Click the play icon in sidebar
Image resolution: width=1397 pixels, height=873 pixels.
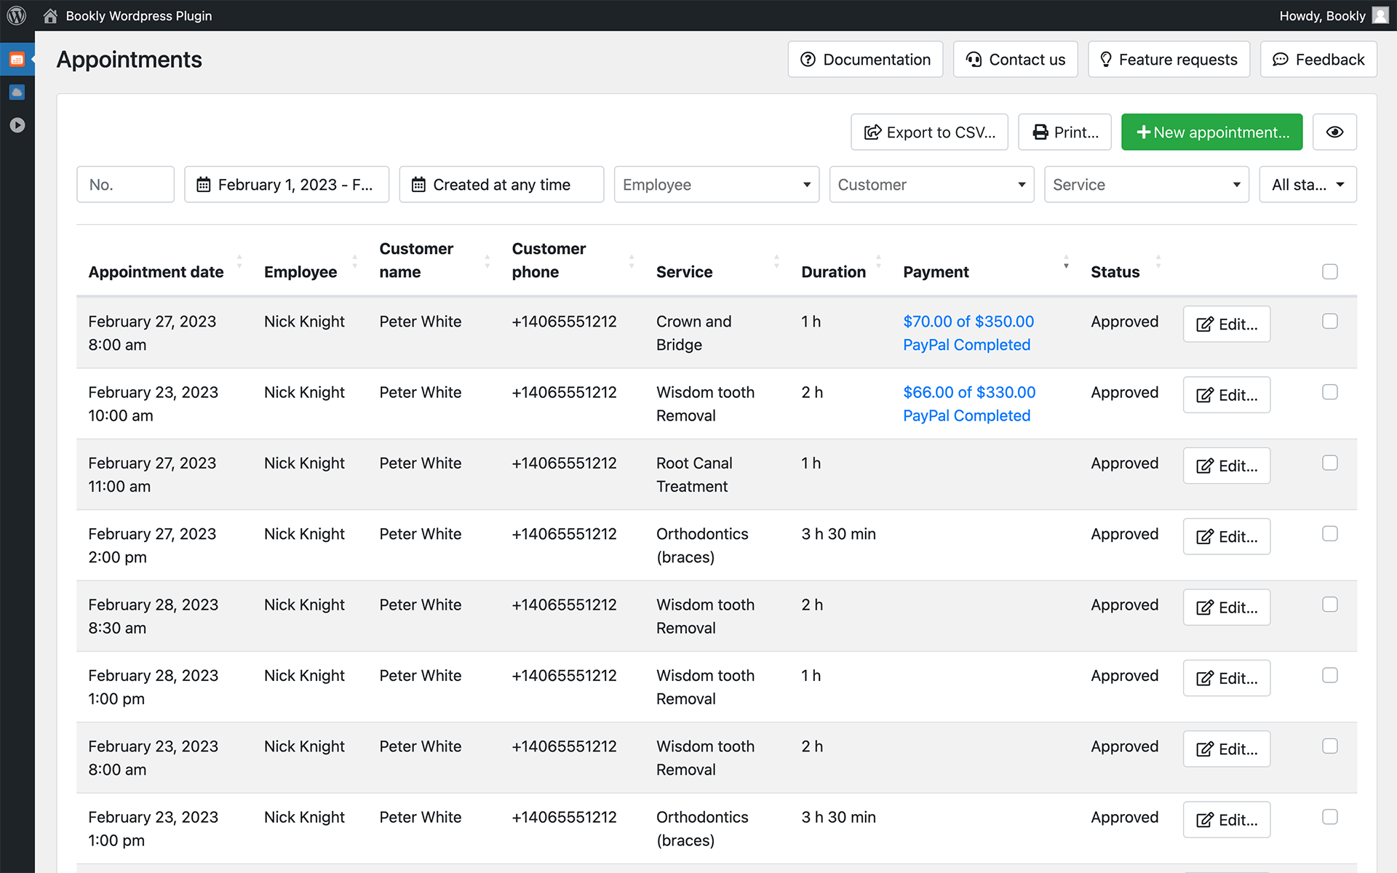(x=17, y=125)
